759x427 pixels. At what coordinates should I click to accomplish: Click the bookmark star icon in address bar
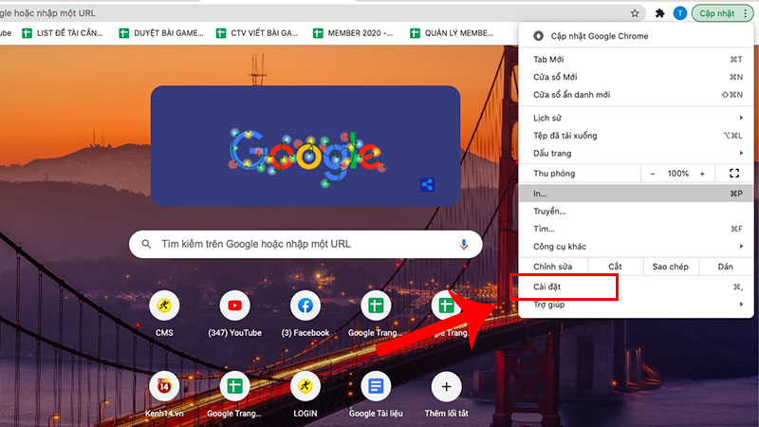point(635,13)
